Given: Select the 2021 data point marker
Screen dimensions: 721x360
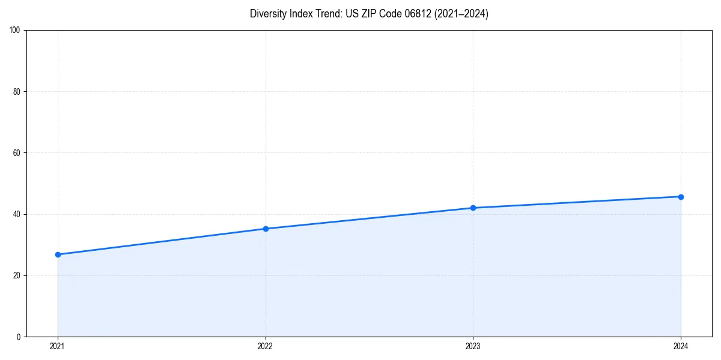Looking at the screenshot, I should coord(57,254).
